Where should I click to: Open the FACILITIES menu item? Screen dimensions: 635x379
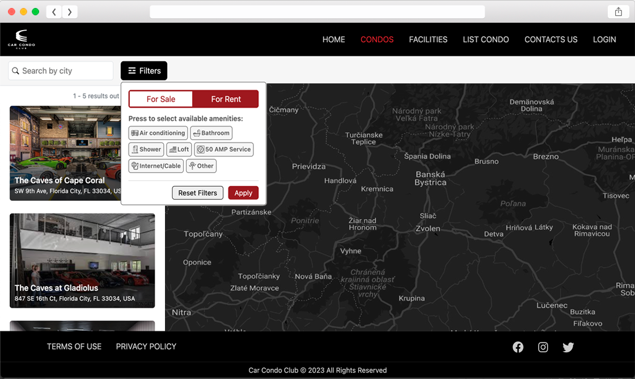pos(428,40)
